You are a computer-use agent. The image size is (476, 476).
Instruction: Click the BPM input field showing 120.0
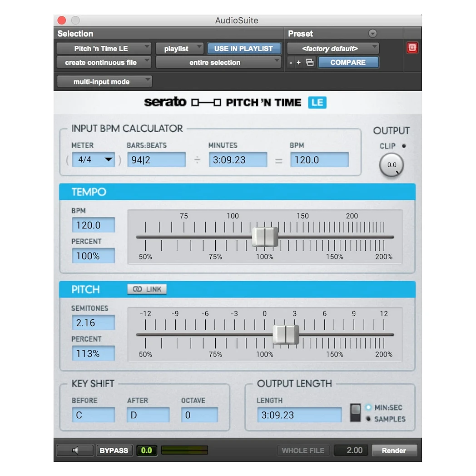point(93,225)
